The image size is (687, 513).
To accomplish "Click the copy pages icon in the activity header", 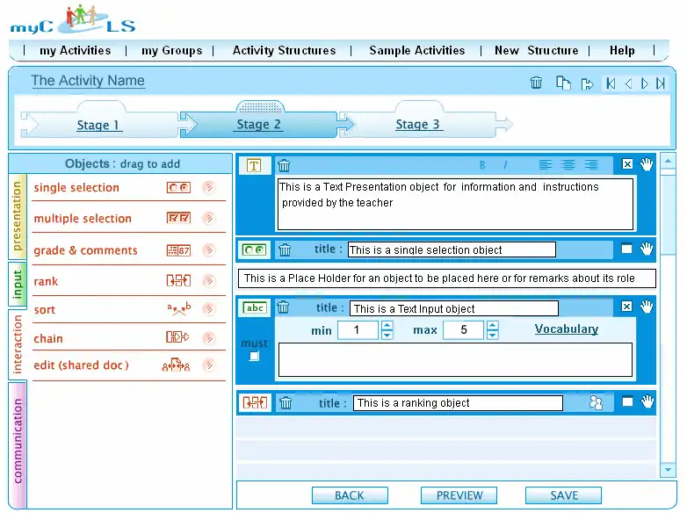I will [x=563, y=83].
